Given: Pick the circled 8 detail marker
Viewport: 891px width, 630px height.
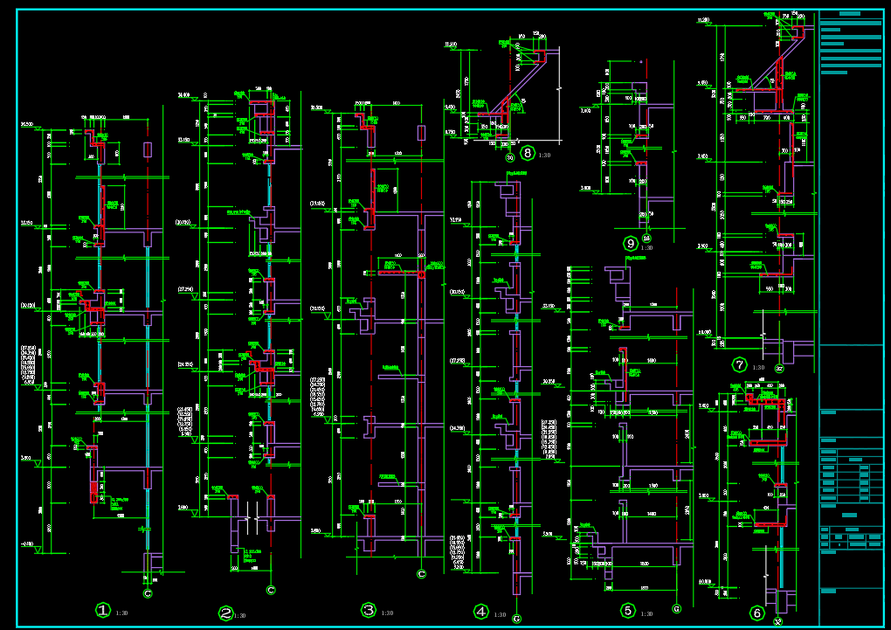Looking at the screenshot, I should click(x=528, y=153).
